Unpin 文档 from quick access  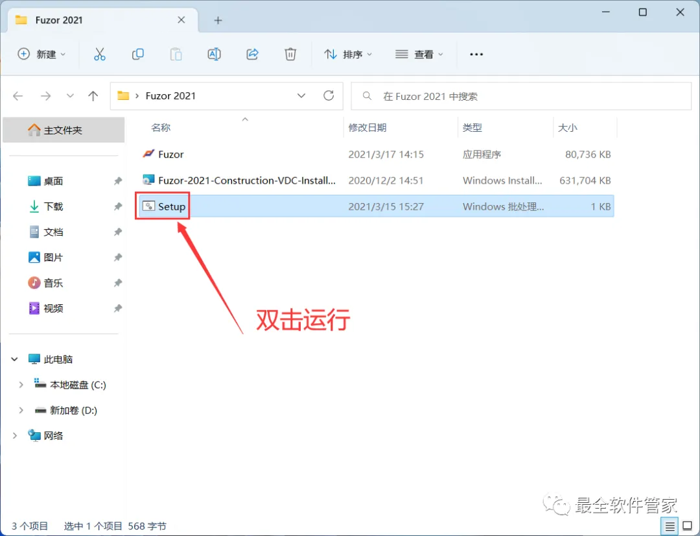point(118,232)
